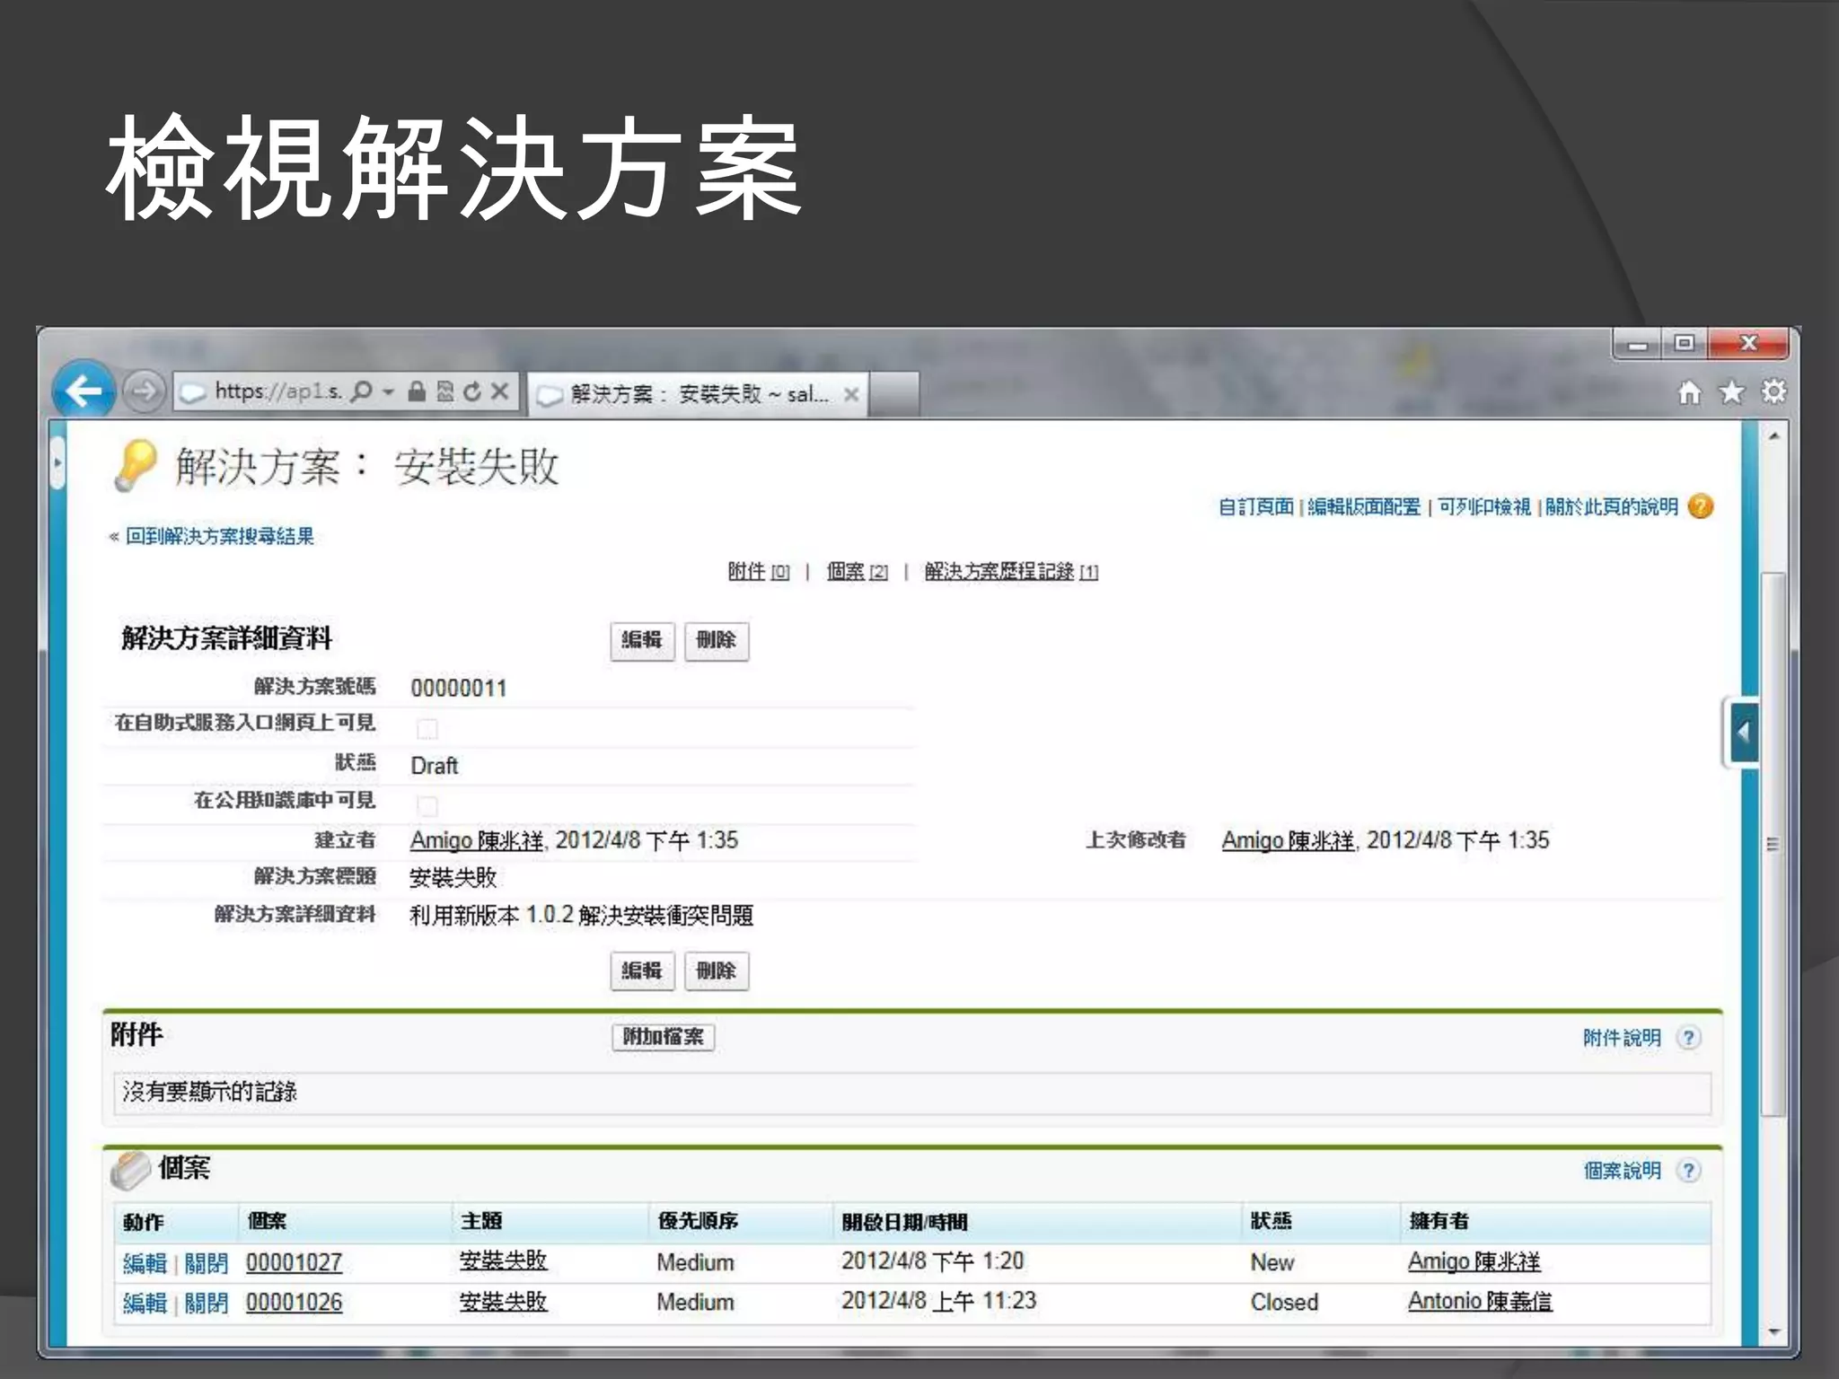Open case number 00001026

[x=295, y=1302]
